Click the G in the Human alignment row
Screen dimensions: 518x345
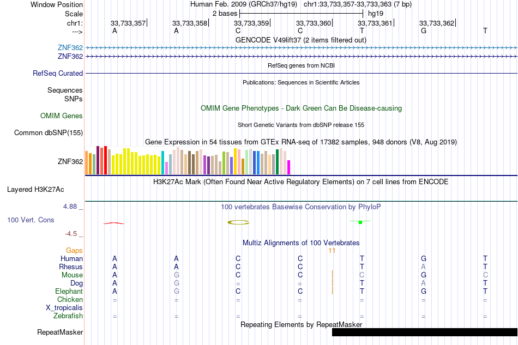click(x=424, y=258)
